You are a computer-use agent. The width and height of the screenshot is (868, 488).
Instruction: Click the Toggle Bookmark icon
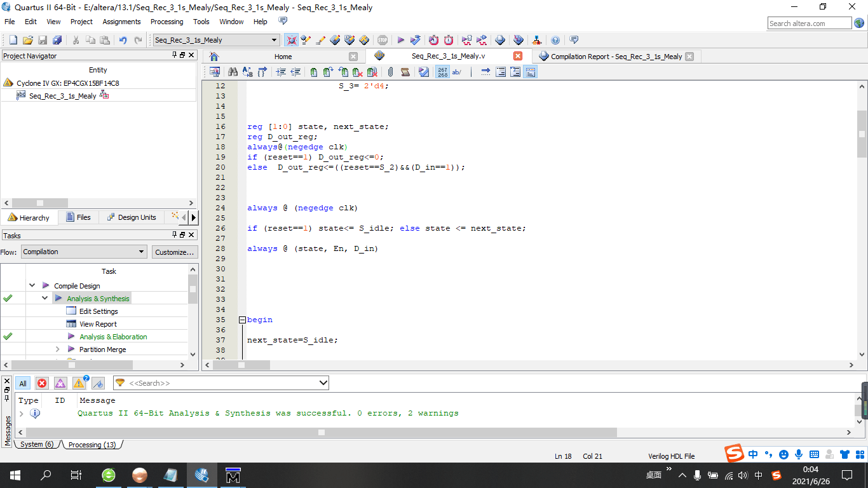coord(314,72)
